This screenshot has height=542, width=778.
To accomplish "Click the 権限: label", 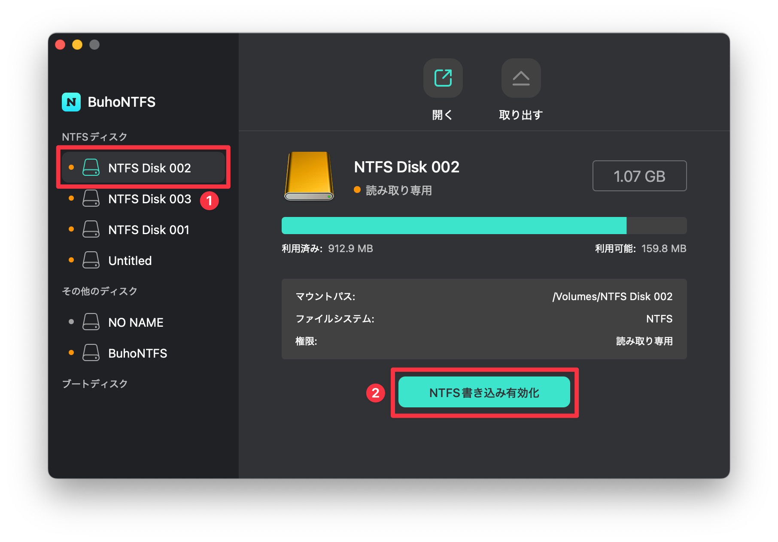I will pyautogui.click(x=306, y=341).
